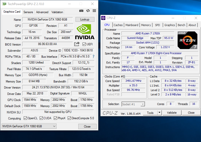Open the Graphics tab in CPU-Z
This screenshot has height=142, width=201.
(x=170, y=25)
